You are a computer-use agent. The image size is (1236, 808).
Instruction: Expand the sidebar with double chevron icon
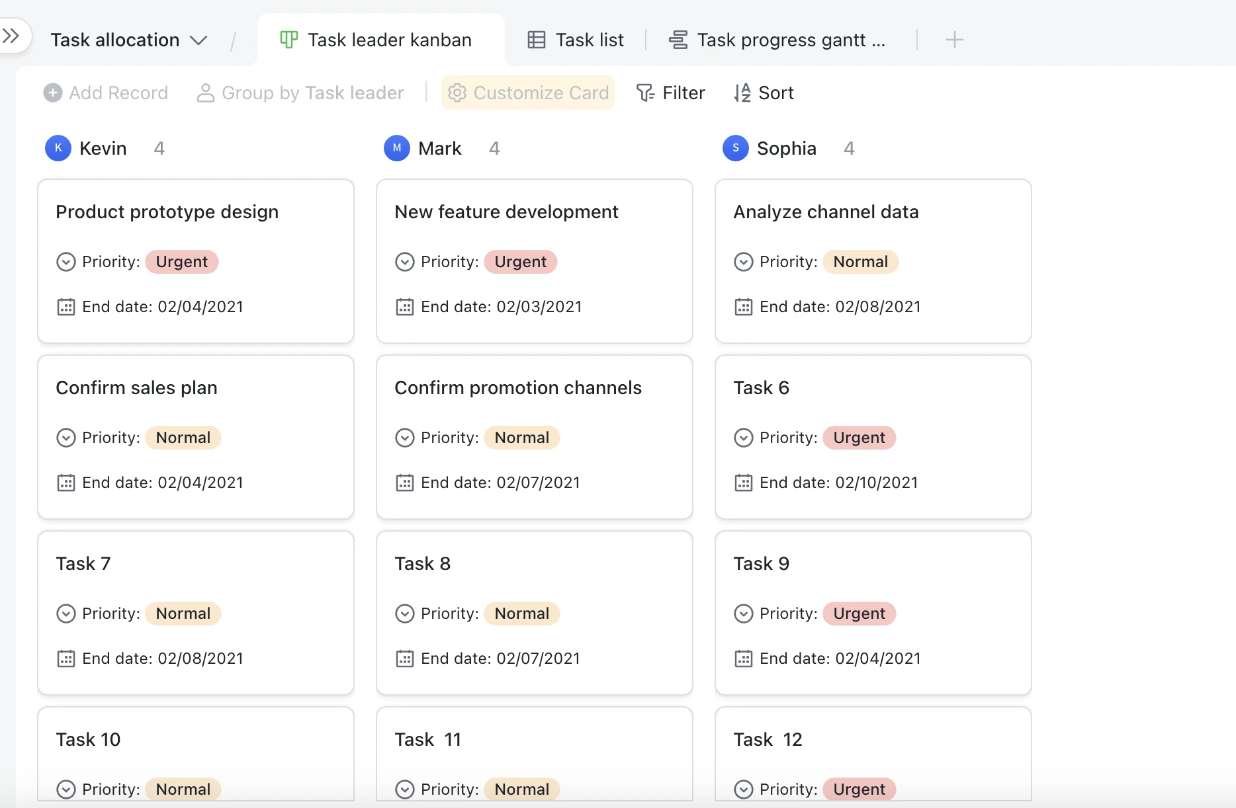tap(11, 36)
